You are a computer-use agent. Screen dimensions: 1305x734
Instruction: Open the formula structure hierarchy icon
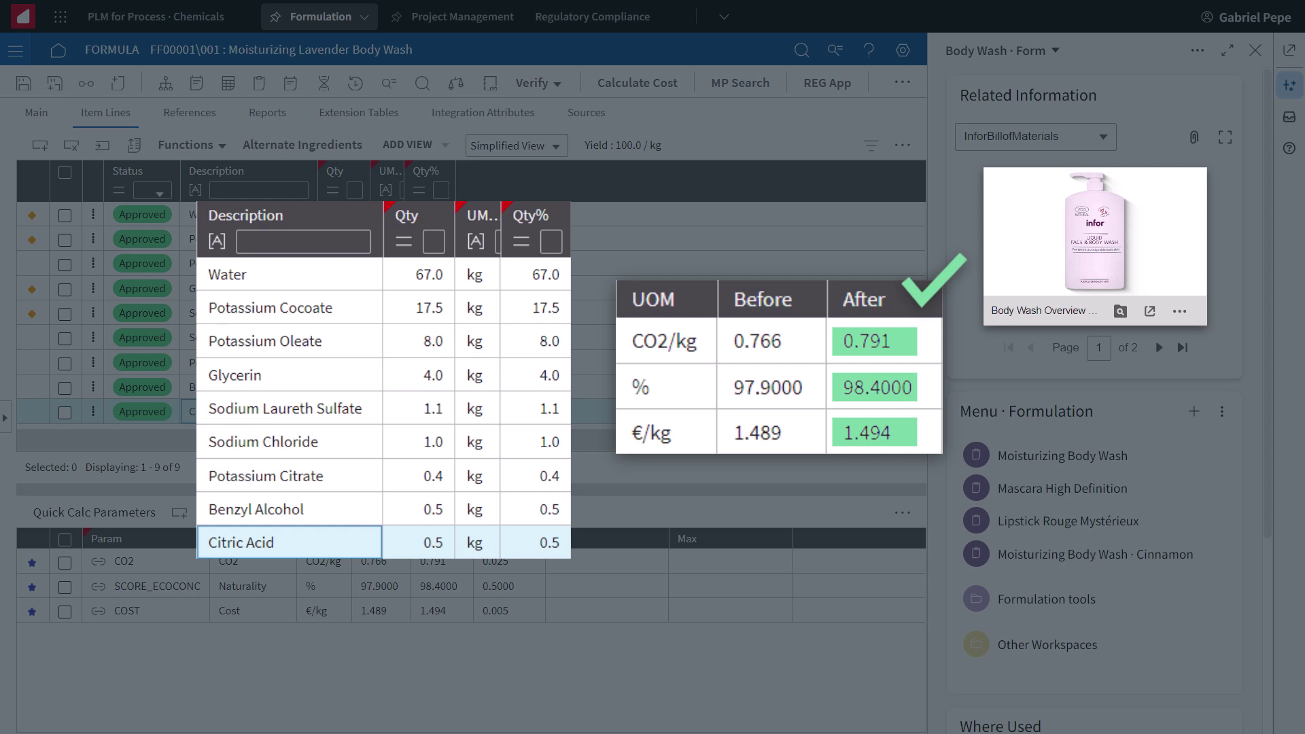click(165, 82)
